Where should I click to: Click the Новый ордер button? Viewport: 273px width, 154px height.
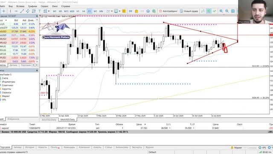(x=189, y=11)
